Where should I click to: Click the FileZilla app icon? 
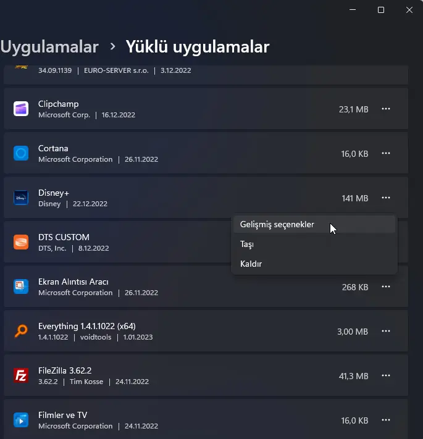click(x=21, y=375)
